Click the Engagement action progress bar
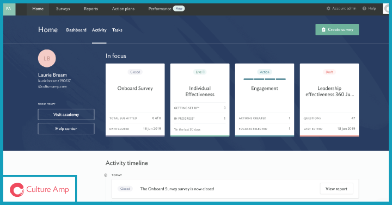Screen dimensions: 392x205 (x=265, y=79)
